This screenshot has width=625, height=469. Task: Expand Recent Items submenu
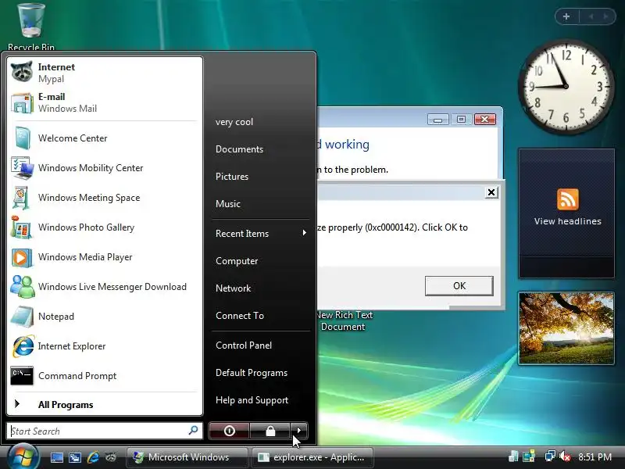click(x=261, y=233)
